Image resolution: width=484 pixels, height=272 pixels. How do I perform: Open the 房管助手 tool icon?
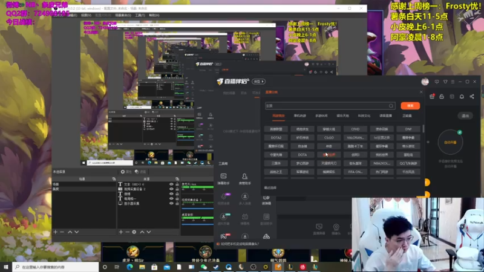point(245,176)
